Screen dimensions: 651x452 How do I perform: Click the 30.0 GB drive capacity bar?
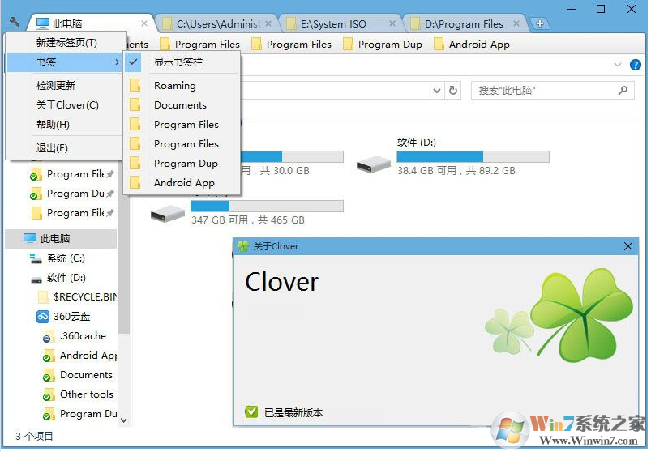292,157
